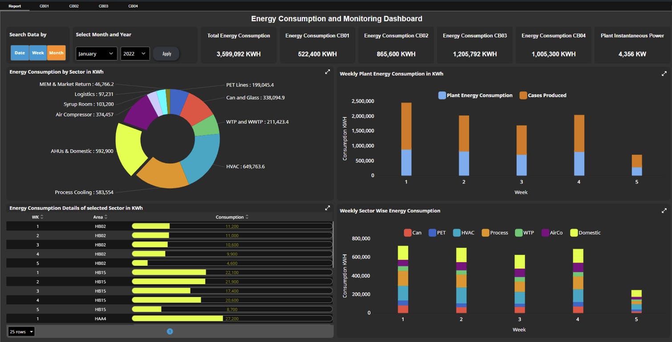The width and height of the screenshot is (672, 342).
Task: Expand the Energy Consumption Details table panel
Action: pyautogui.click(x=328, y=207)
